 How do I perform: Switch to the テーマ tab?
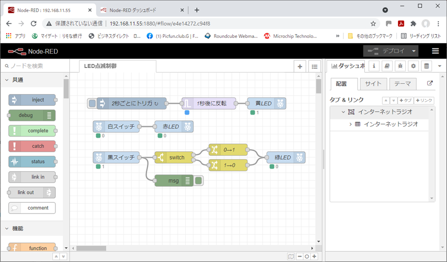(x=402, y=83)
